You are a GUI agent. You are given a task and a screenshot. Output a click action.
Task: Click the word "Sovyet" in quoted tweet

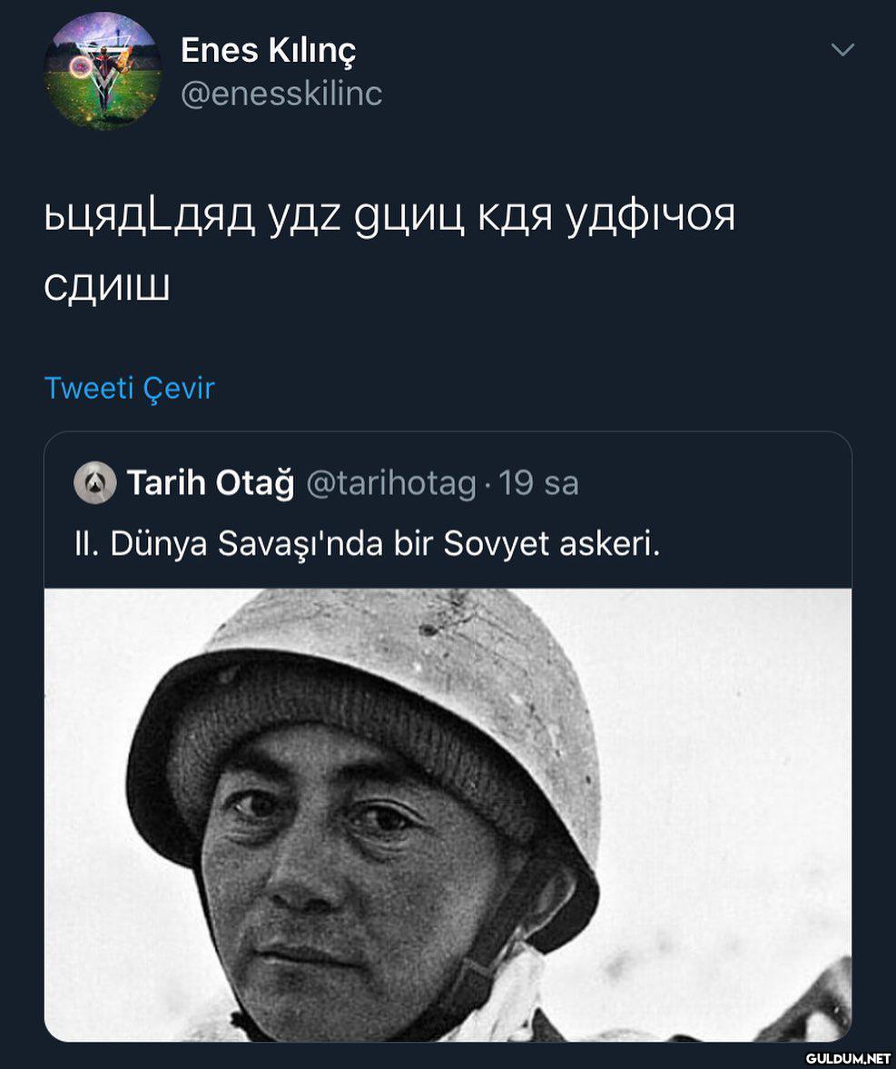[x=497, y=543]
